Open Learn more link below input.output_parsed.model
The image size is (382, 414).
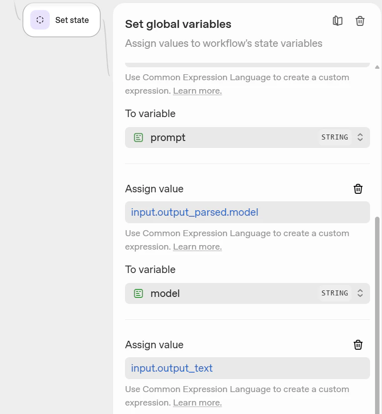point(197,247)
